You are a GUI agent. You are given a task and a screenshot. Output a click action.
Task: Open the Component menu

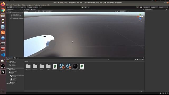(30, 5)
